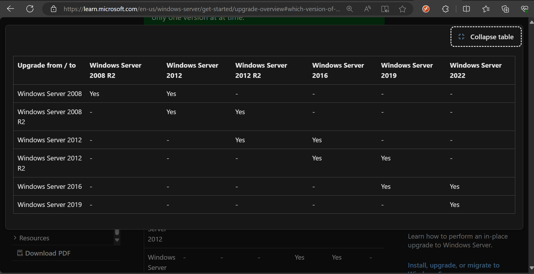Select 'Windows Server 2012' column header
534x274 pixels.
[192, 70]
